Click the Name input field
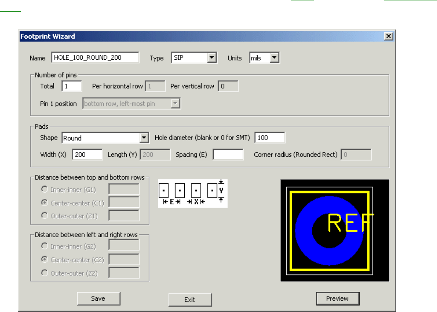Image resolution: width=437 pixels, height=312 pixels. click(95, 58)
